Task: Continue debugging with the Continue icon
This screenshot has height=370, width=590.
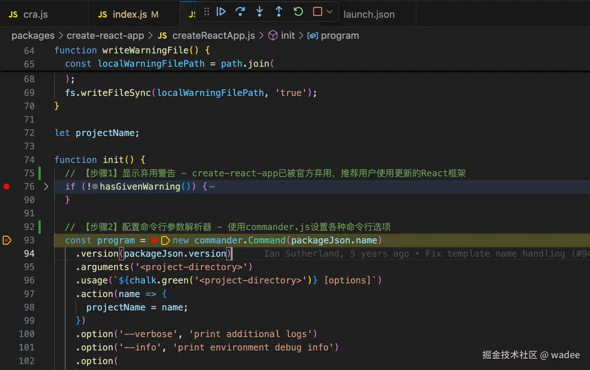Action: pos(221,12)
